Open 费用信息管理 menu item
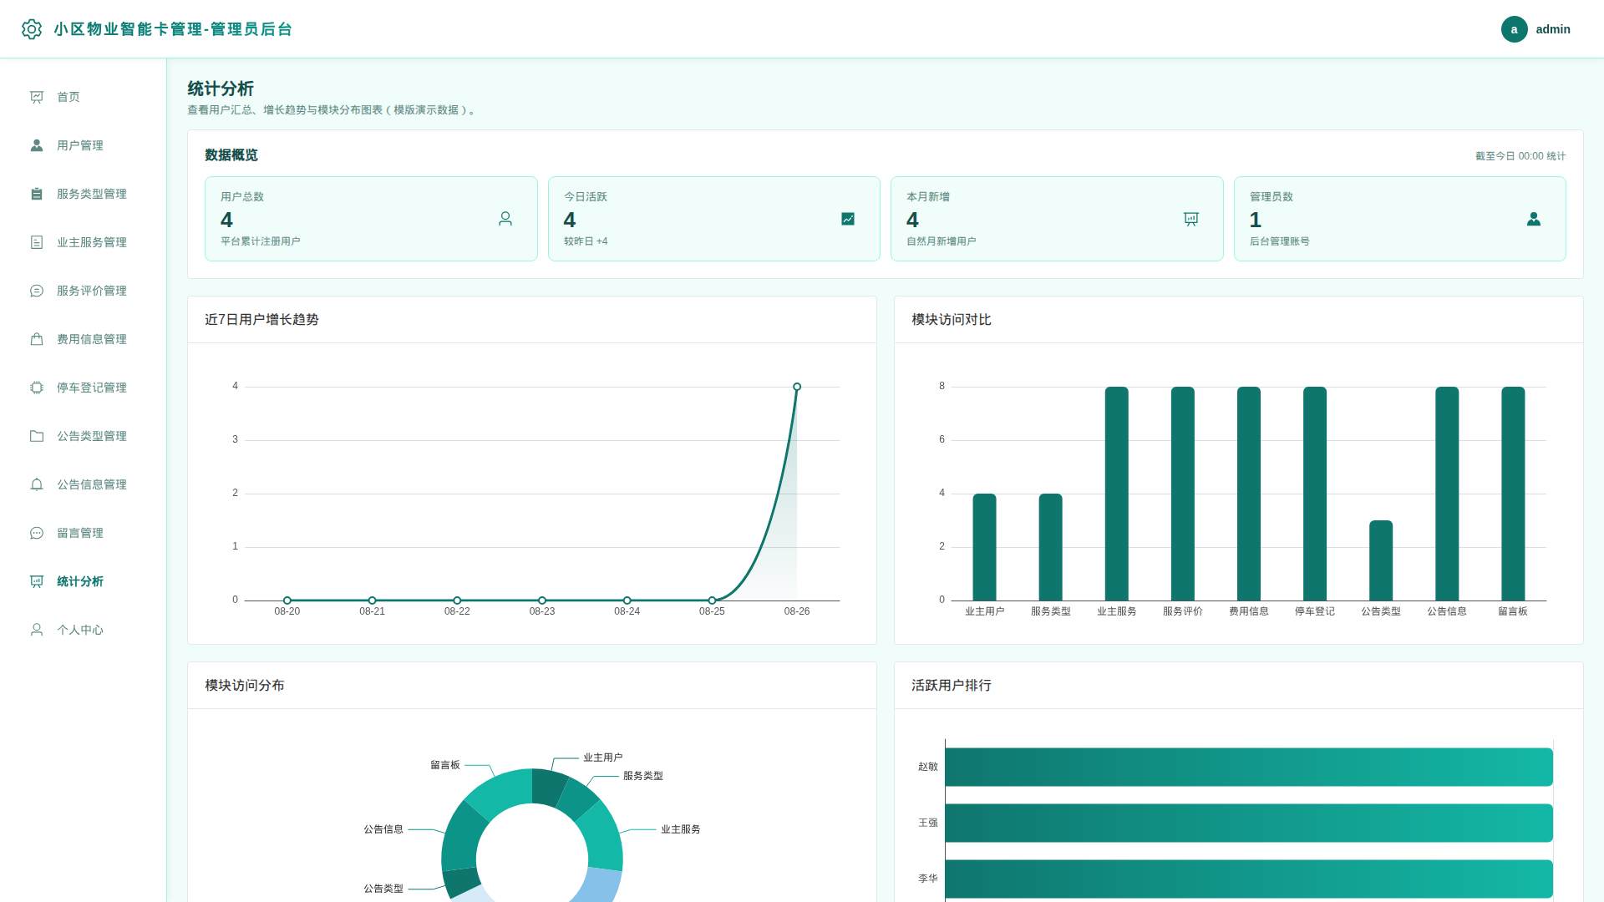 click(x=84, y=339)
